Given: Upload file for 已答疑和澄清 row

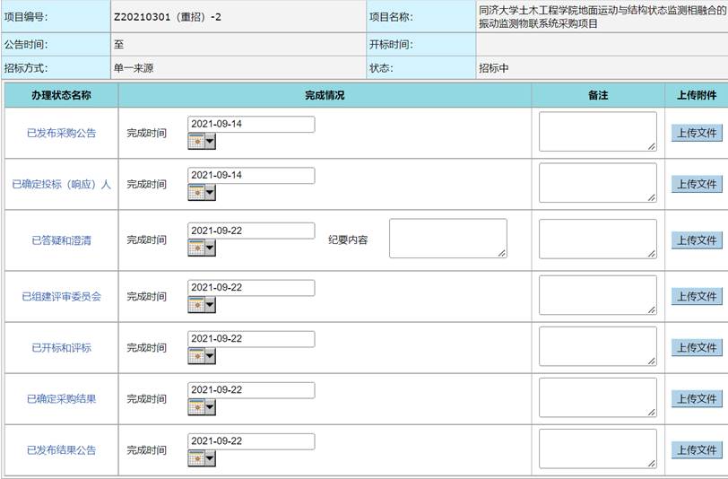Looking at the screenshot, I should point(696,240).
